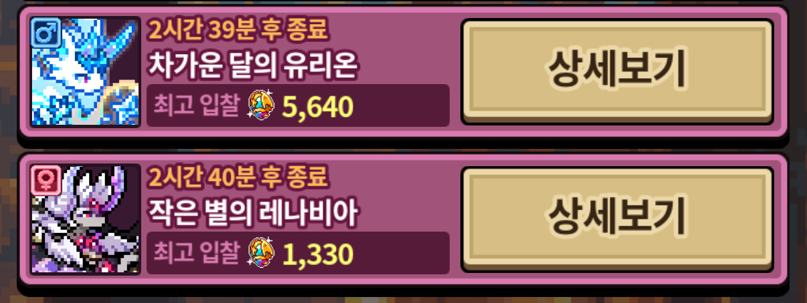Click the 2시간 40분 후 종료 timer
This screenshot has width=807, height=303.
(239, 178)
